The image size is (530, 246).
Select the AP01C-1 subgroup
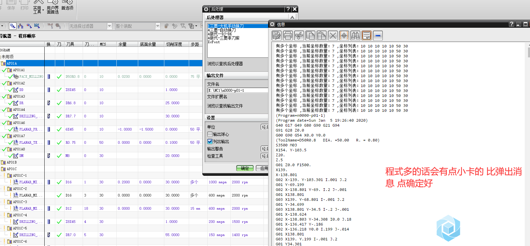point(20,175)
